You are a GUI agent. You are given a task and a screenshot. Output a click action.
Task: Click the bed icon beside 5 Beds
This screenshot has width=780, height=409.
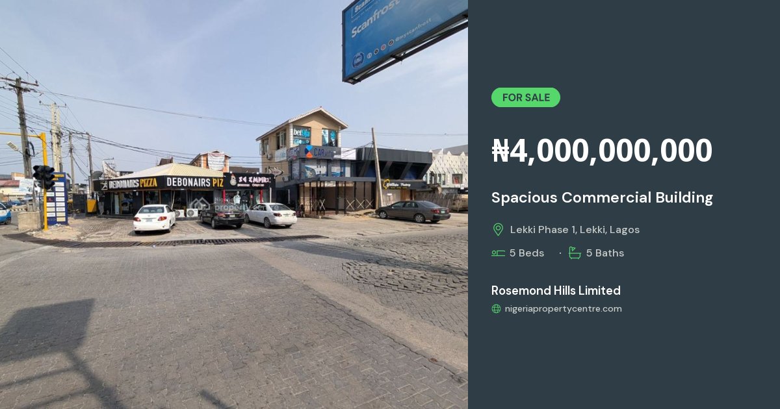pyautogui.click(x=498, y=253)
